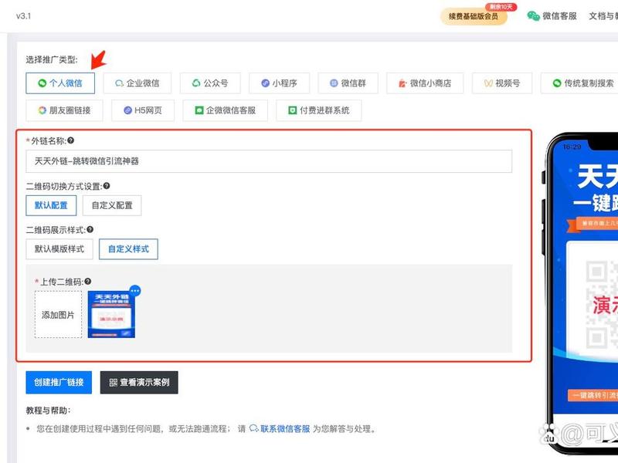Screen dimensions: 618x463
Task: Select the 朋友圈链接 option
Action: [x=64, y=110]
